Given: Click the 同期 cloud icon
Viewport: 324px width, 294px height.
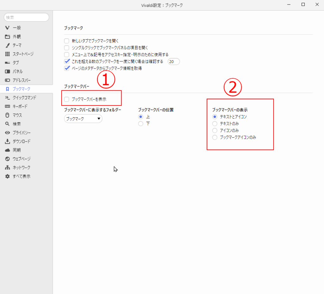Looking at the screenshot, I should 7,150.
